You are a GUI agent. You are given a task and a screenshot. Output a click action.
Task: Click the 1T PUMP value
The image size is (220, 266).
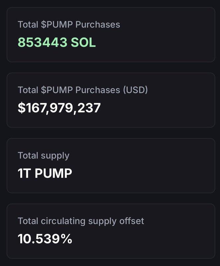(x=45, y=173)
